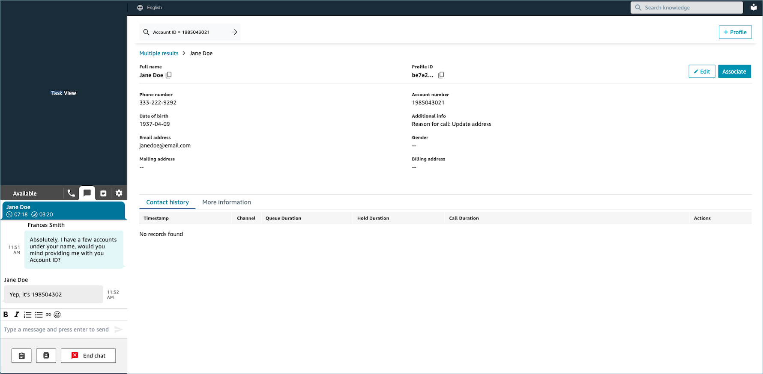Image resolution: width=763 pixels, height=374 pixels.
Task: Click the Associate button
Action: coord(734,71)
